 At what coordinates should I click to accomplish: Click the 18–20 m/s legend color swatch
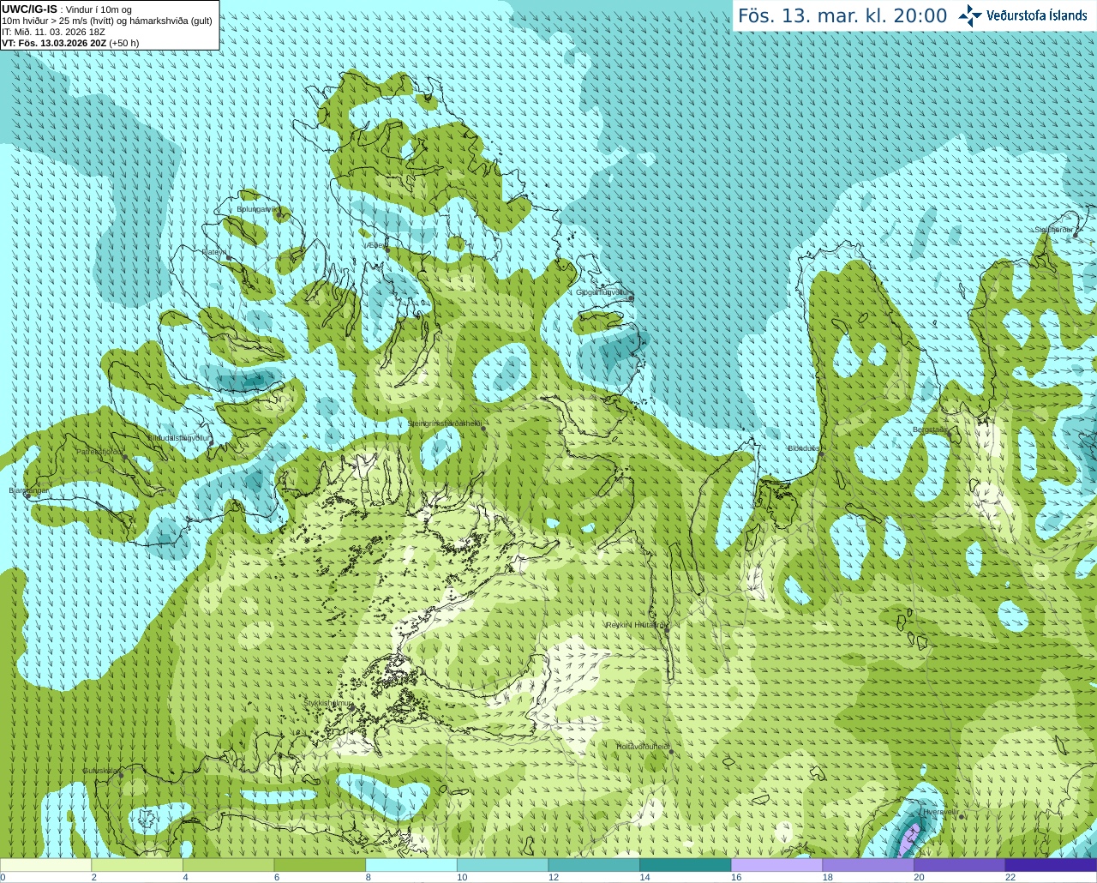click(x=868, y=865)
